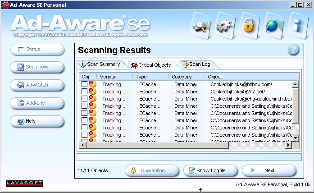Check the box in the fourth result row

pos(84,106)
